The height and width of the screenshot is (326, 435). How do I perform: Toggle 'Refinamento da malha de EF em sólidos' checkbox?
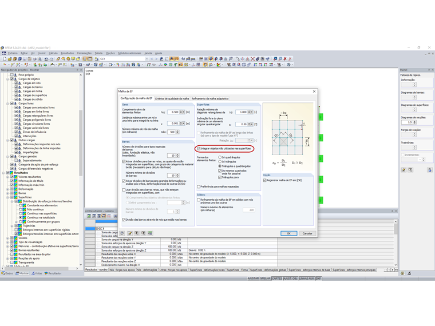(x=199, y=200)
